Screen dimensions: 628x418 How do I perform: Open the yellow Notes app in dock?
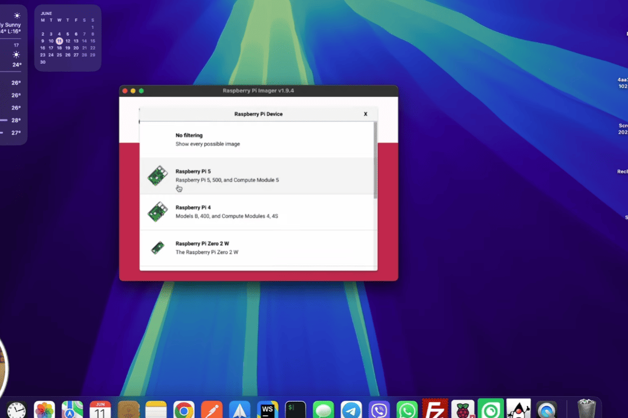tap(156, 410)
